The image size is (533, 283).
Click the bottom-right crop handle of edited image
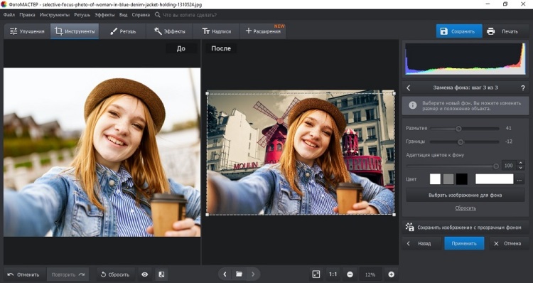pos(394,215)
